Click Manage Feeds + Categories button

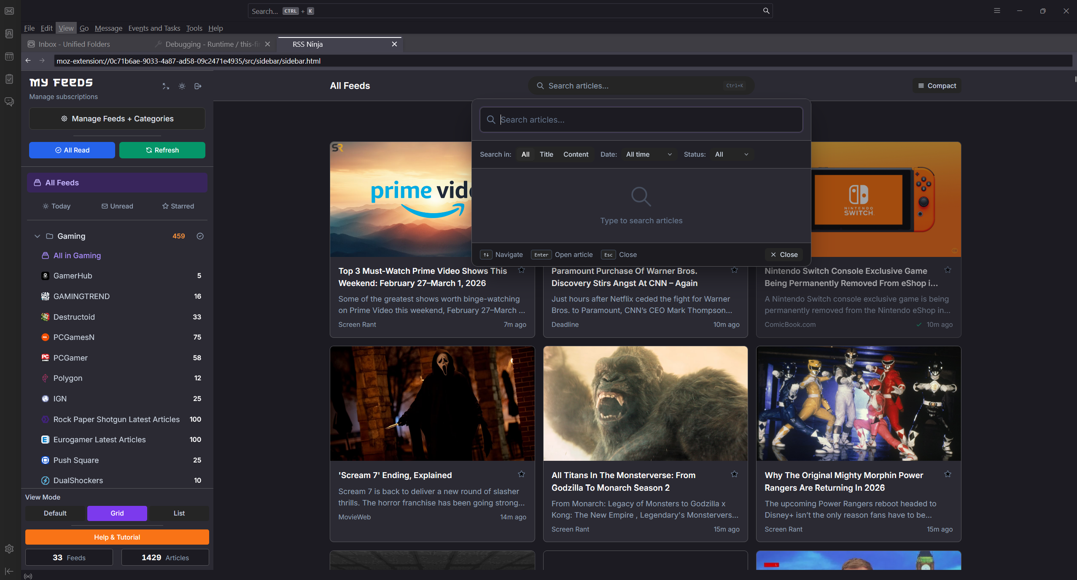point(117,119)
